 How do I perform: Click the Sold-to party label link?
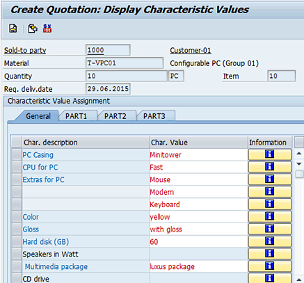click(25, 50)
